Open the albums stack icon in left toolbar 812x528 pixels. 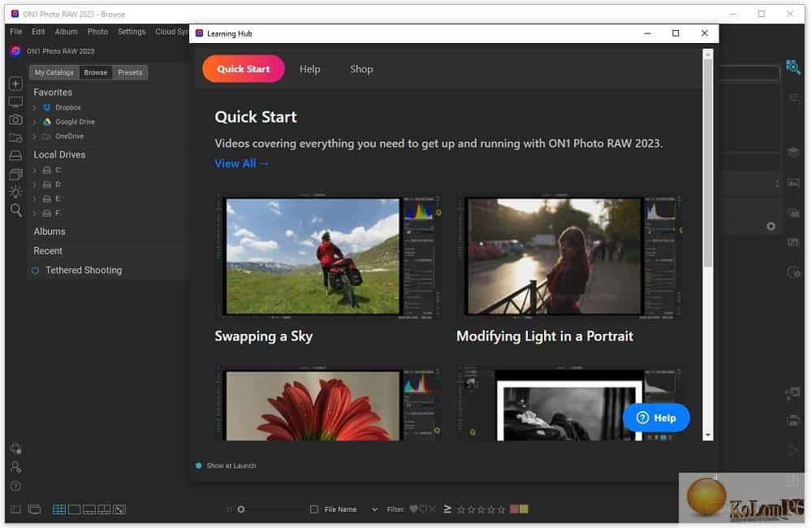pos(15,174)
